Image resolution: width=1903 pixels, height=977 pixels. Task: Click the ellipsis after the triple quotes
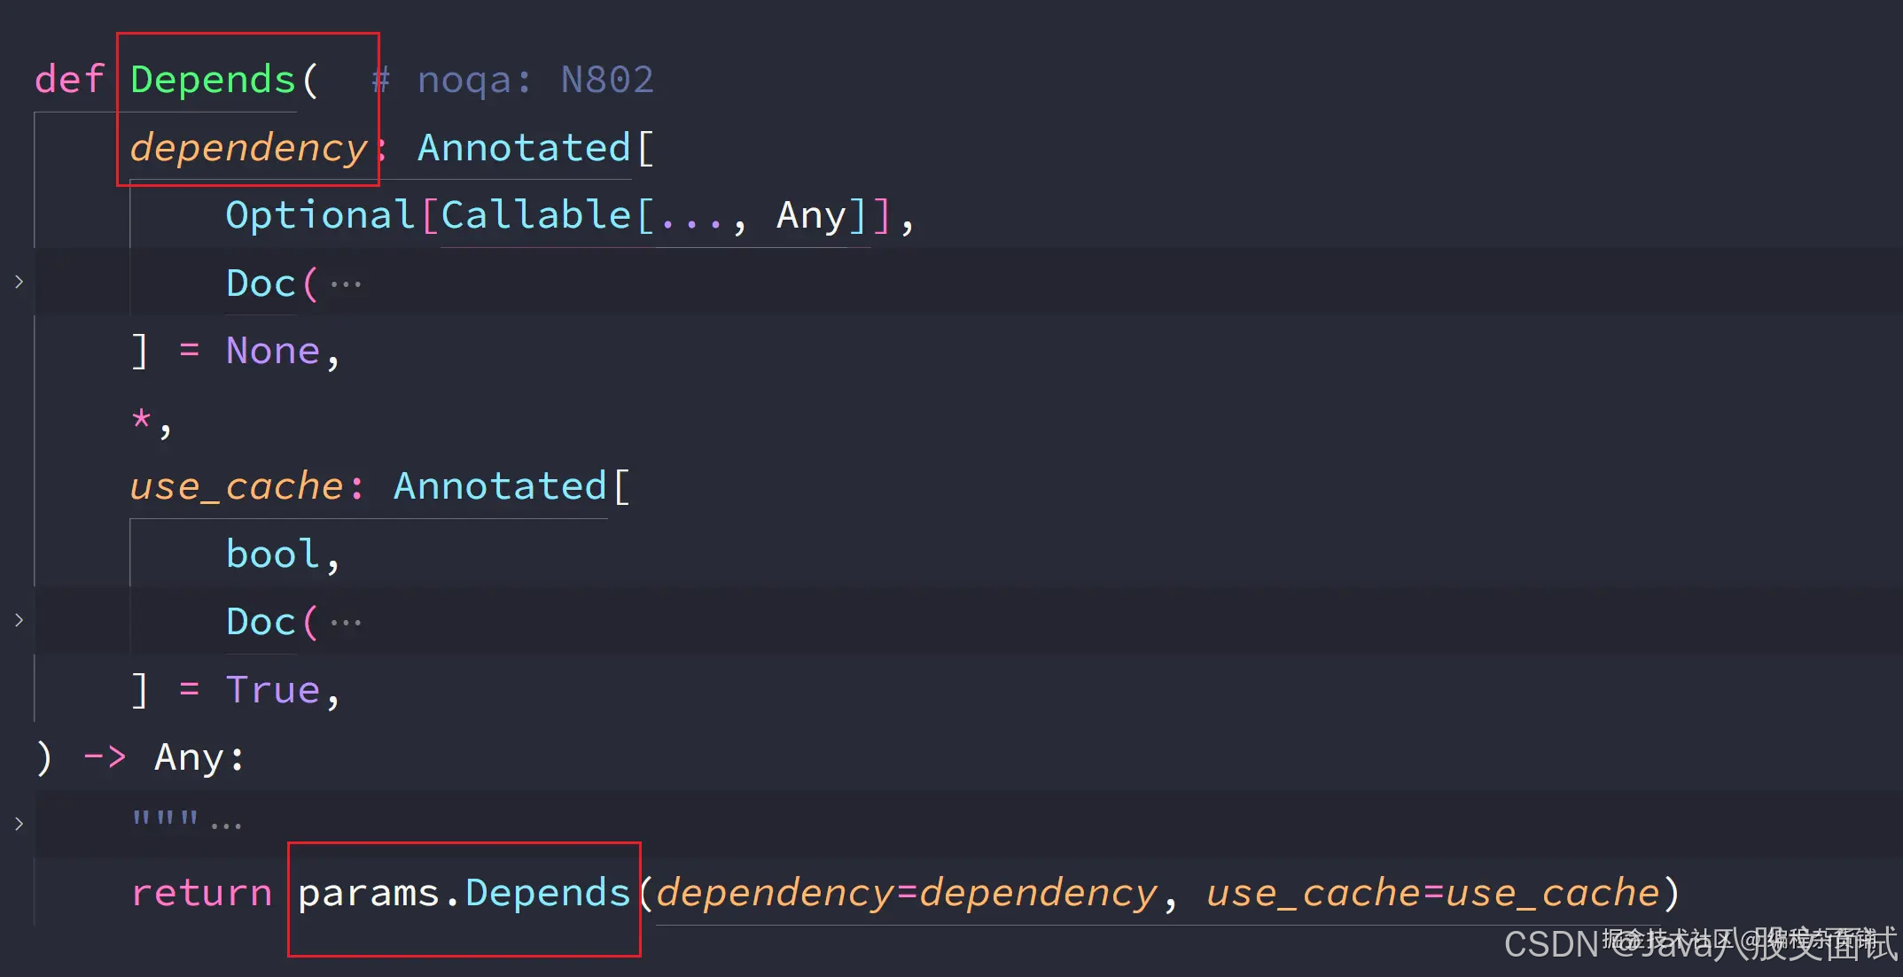(226, 826)
